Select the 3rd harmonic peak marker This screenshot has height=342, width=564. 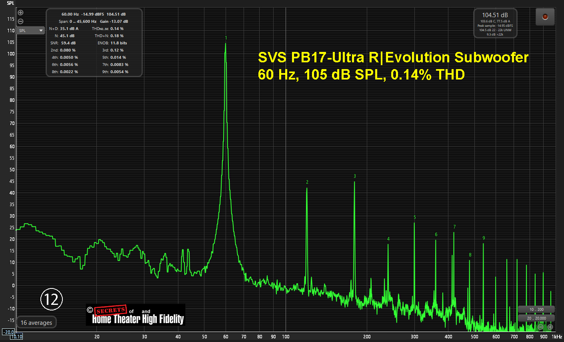355,176
